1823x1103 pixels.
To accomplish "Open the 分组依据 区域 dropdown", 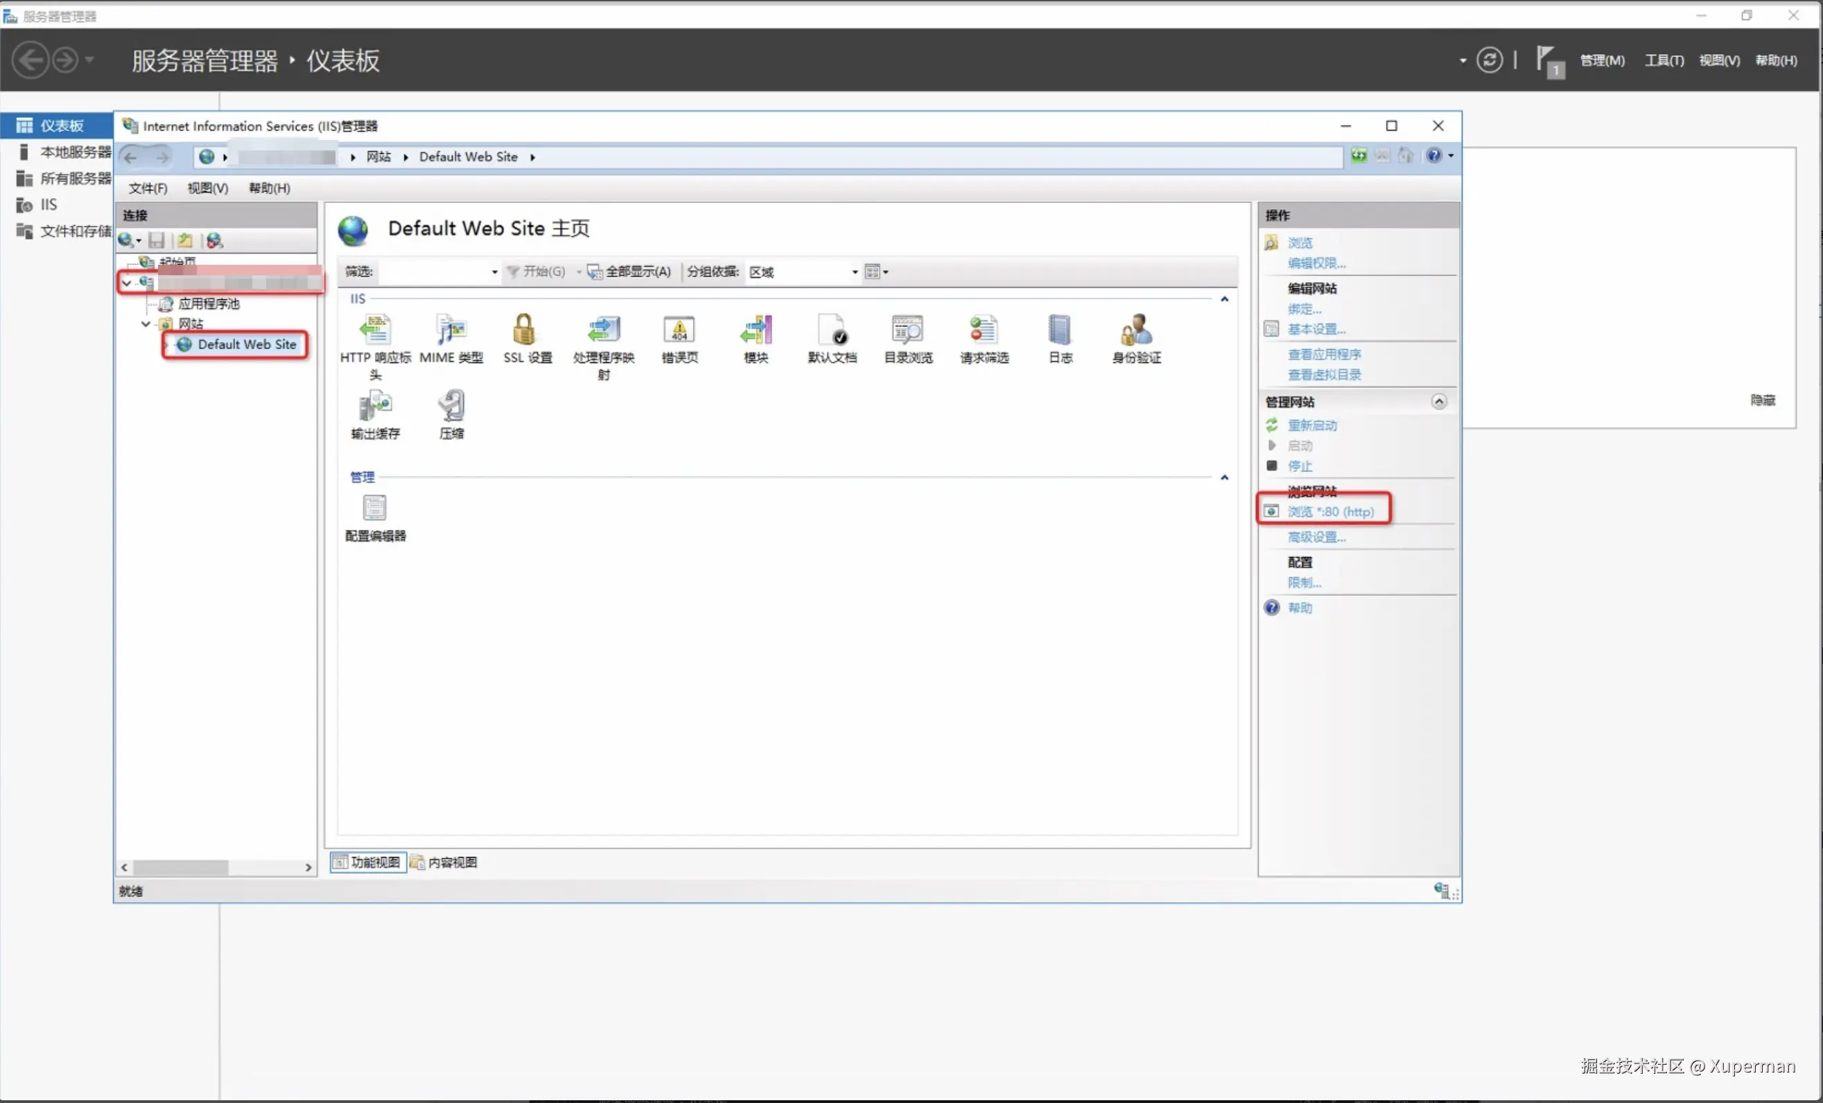I will (855, 272).
